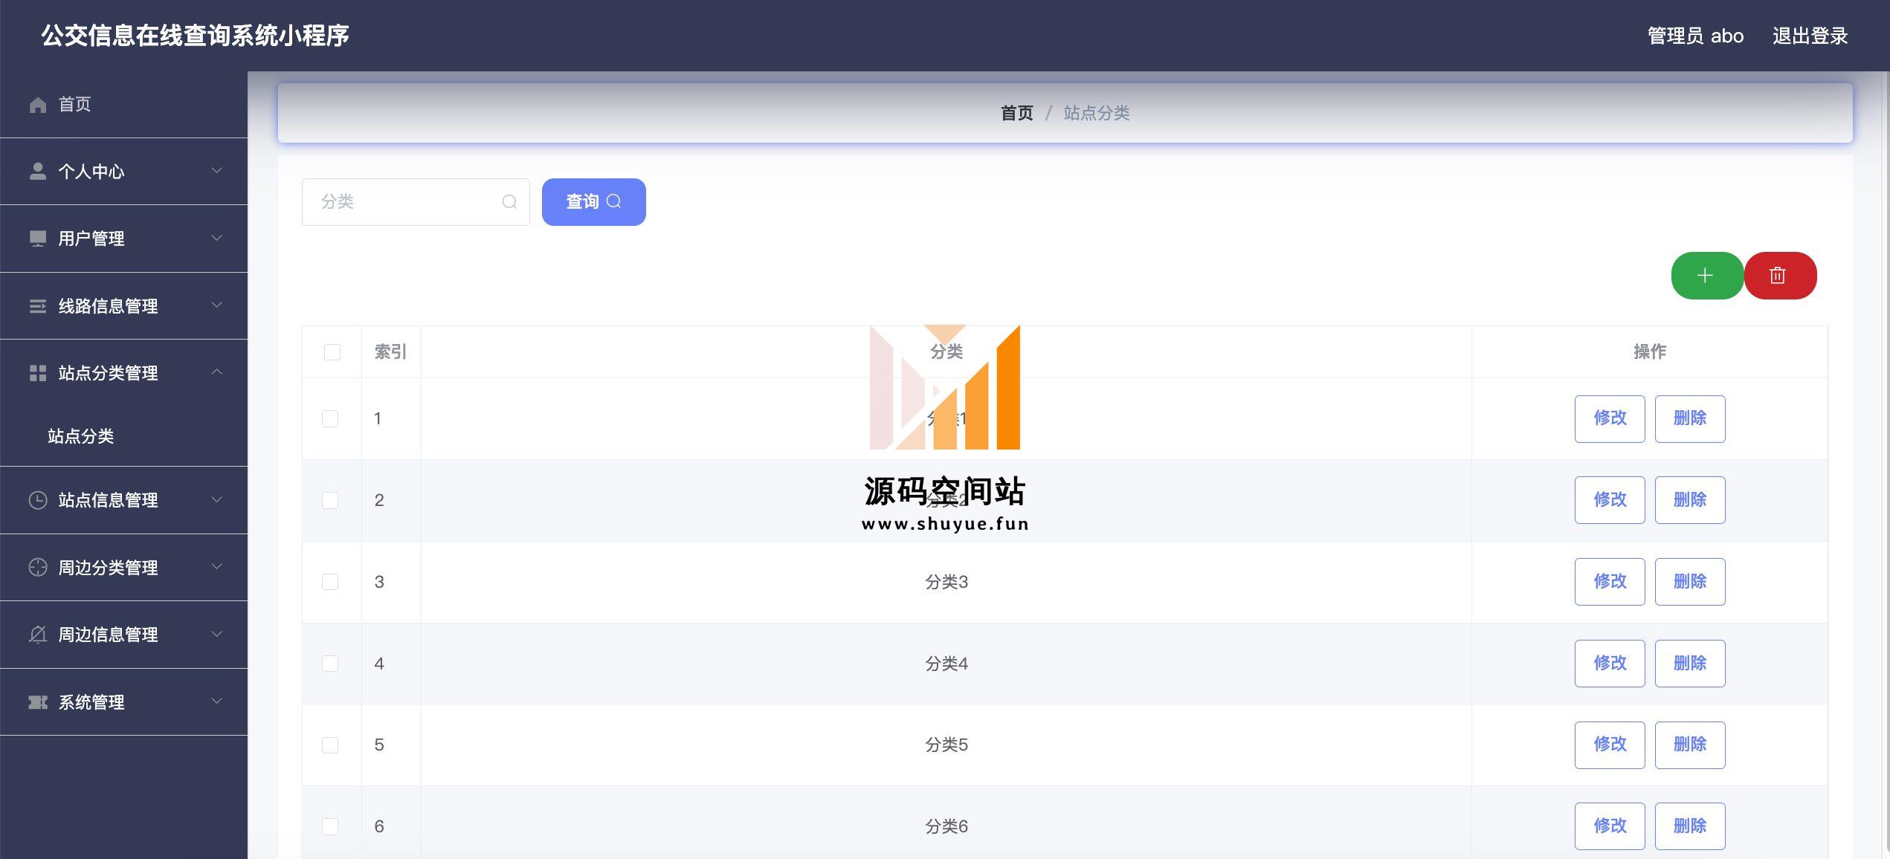Click the ticket icon for 系统管理
The image size is (1890, 859).
tap(38, 702)
